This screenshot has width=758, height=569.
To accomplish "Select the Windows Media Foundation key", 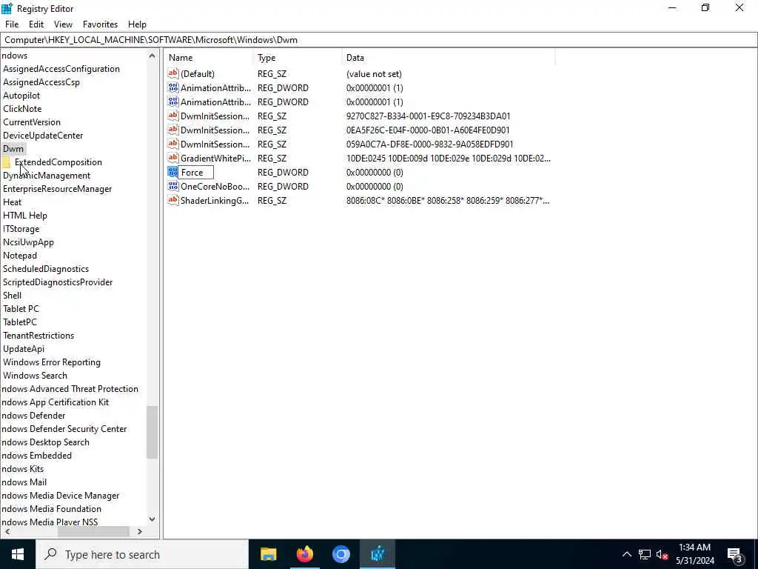I will (51, 509).
